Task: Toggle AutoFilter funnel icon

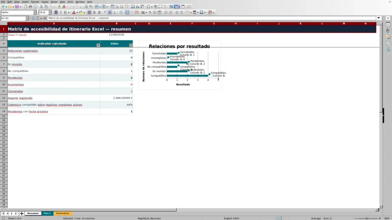Action: coord(126,7)
